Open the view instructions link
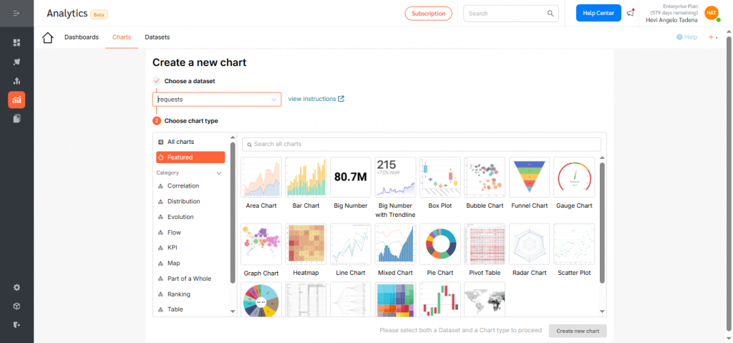The width and height of the screenshot is (733, 343). pyautogui.click(x=316, y=99)
